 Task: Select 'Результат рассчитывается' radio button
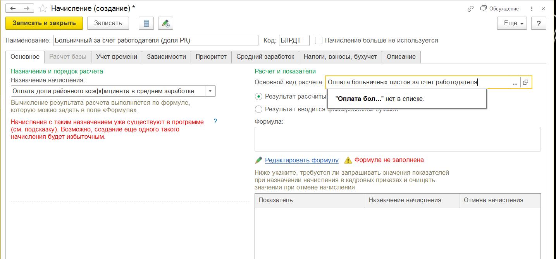point(258,96)
